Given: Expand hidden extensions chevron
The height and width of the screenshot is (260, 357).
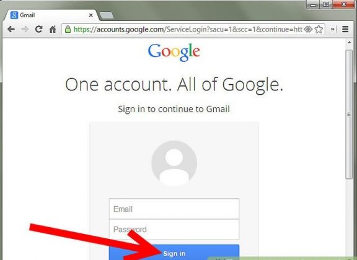Looking at the screenshot, I should coord(333,29).
